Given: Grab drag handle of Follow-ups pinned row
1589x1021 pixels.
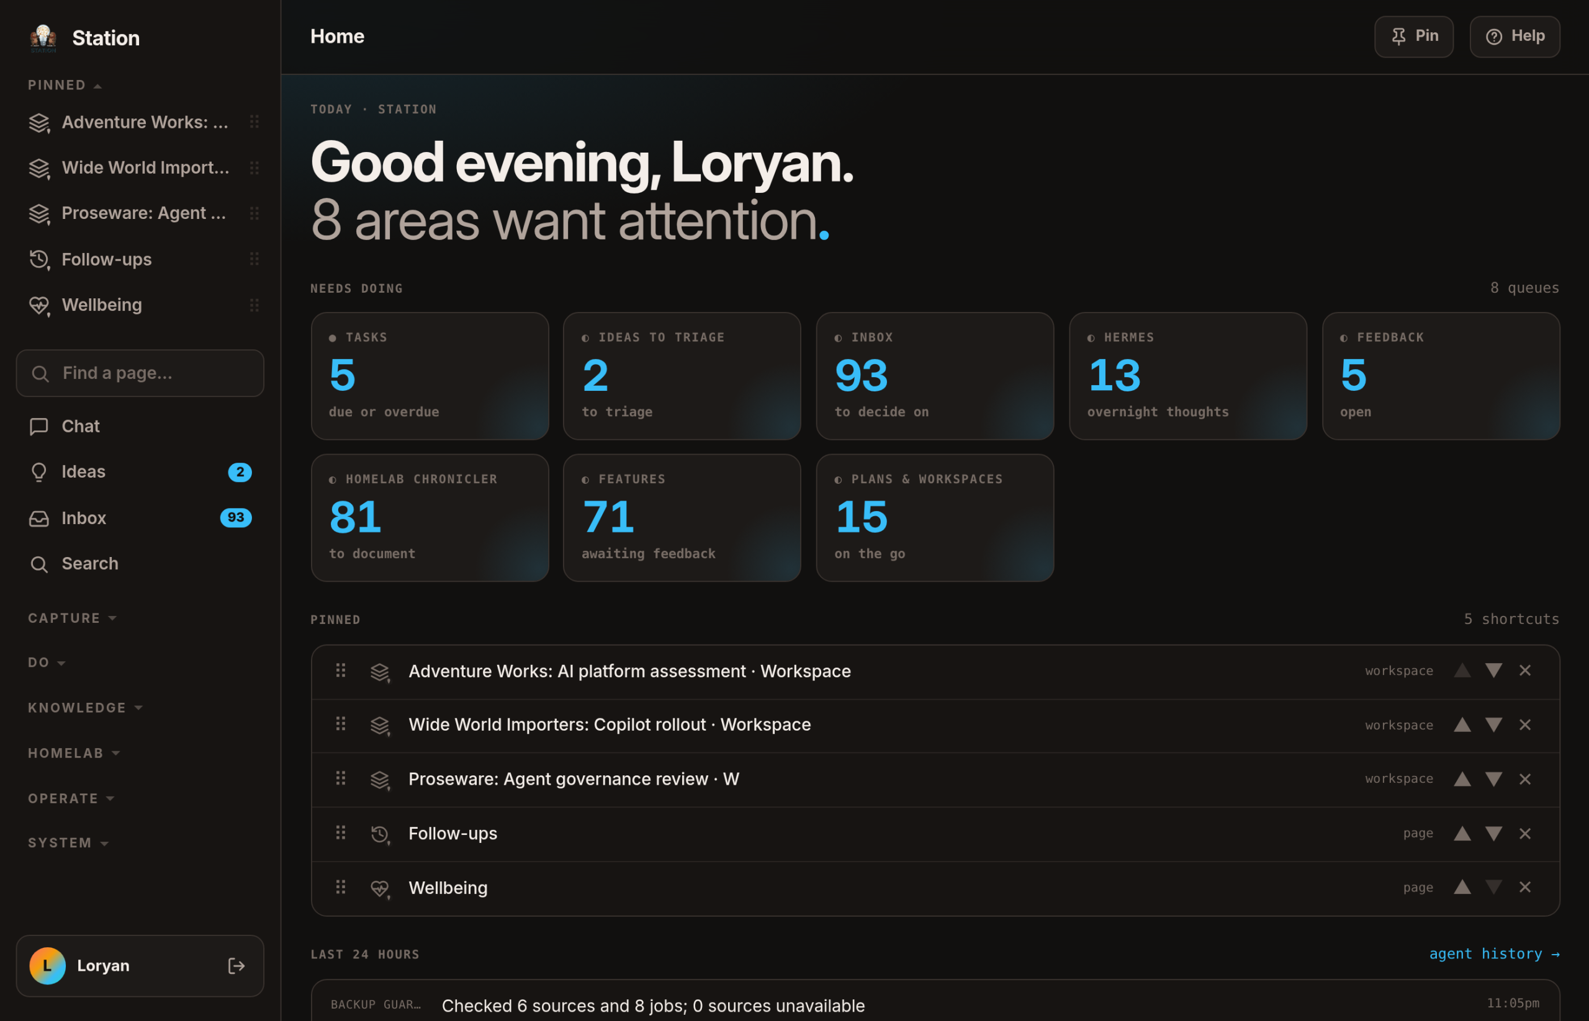Looking at the screenshot, I should pyautogui.click(x=340, y=832).
